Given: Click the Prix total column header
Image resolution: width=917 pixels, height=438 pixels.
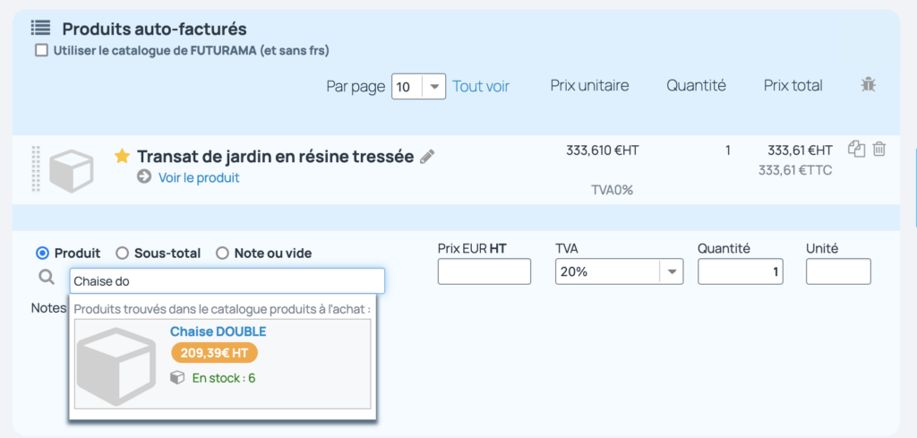Looking at the screenshot, I should [793, 85].
